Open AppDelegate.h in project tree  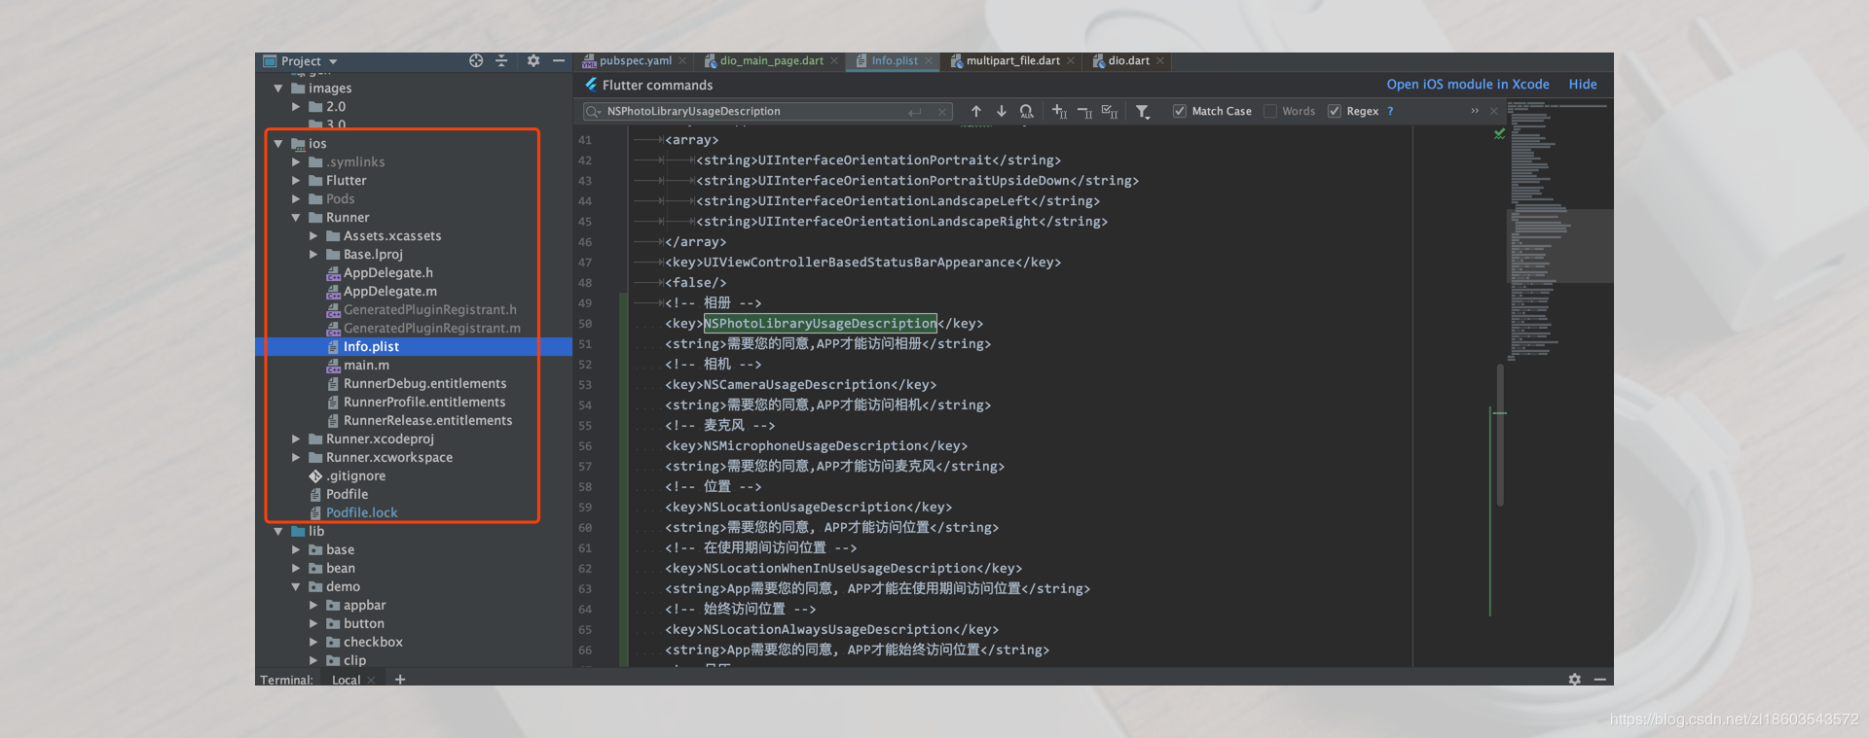click(388, 273)
